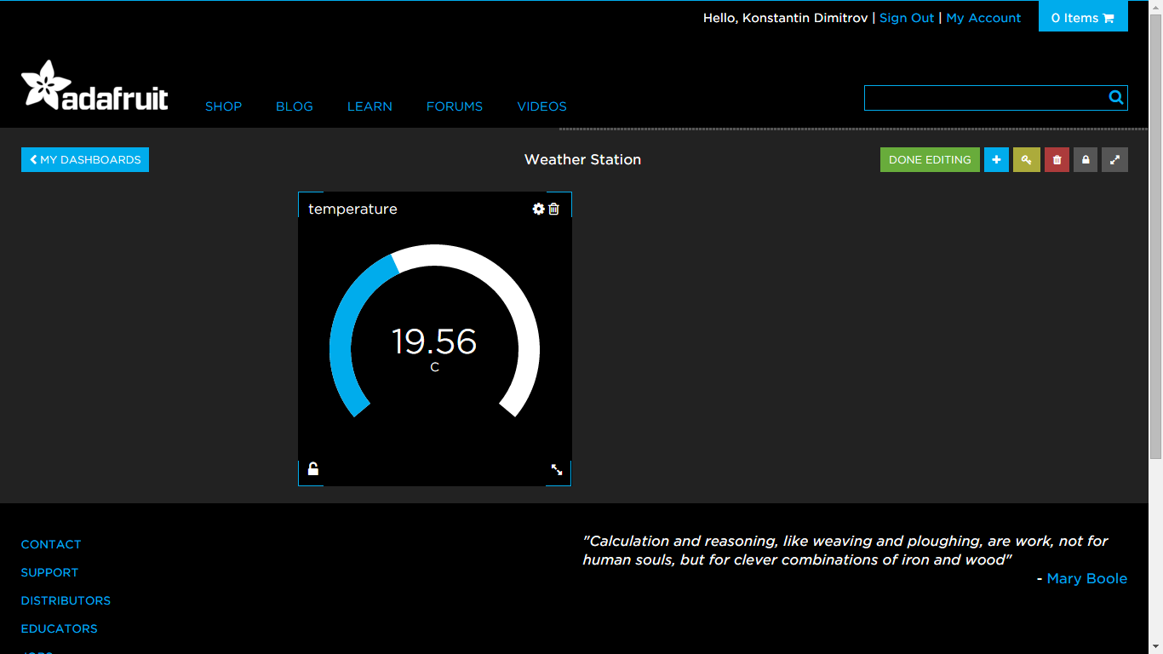Click the resize handle on the temperature block
The height and width of the screenshot is (654, 1163).
(558, 468)
